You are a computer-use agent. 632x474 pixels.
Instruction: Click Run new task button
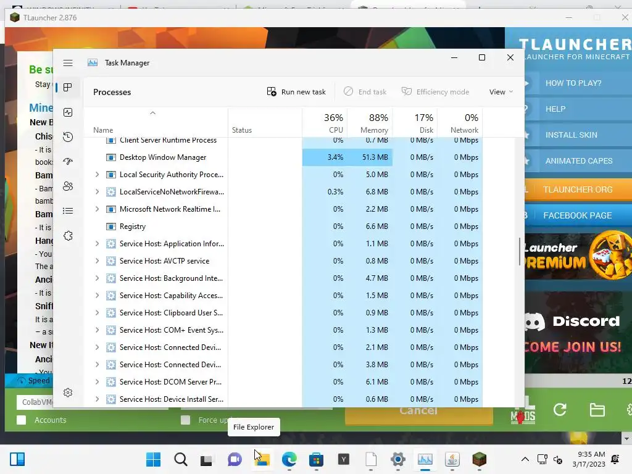[x=296, y=92]
